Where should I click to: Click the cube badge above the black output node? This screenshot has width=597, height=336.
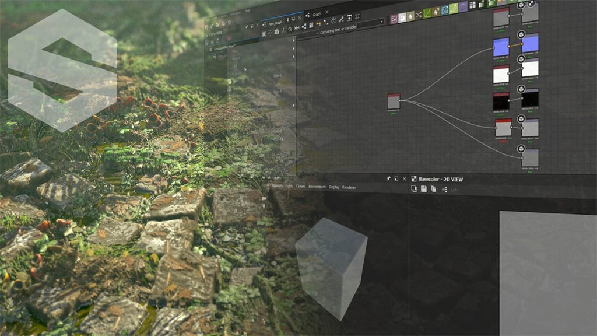point(521,89)
